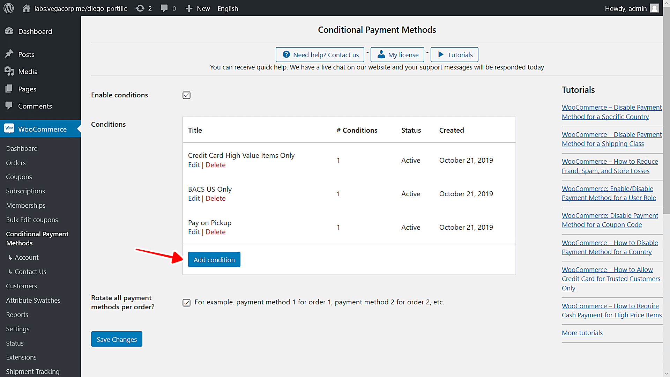Click the WordPress logo icon
The width and height of the screenshot is (670, 377).
(9, 8)
